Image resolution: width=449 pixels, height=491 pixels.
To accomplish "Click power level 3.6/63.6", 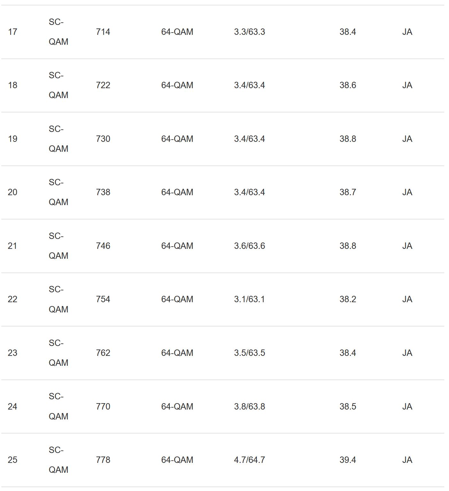I will (x=249, y=246).
